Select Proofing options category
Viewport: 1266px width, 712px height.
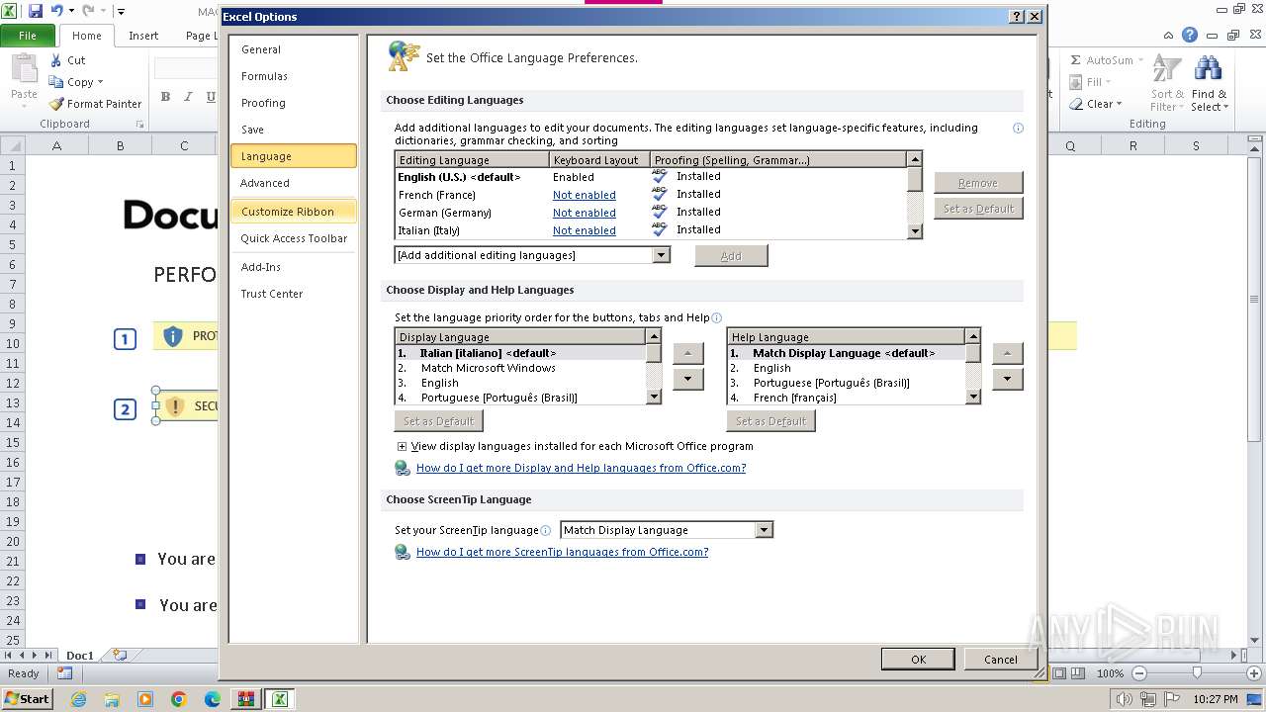point(293,103)
